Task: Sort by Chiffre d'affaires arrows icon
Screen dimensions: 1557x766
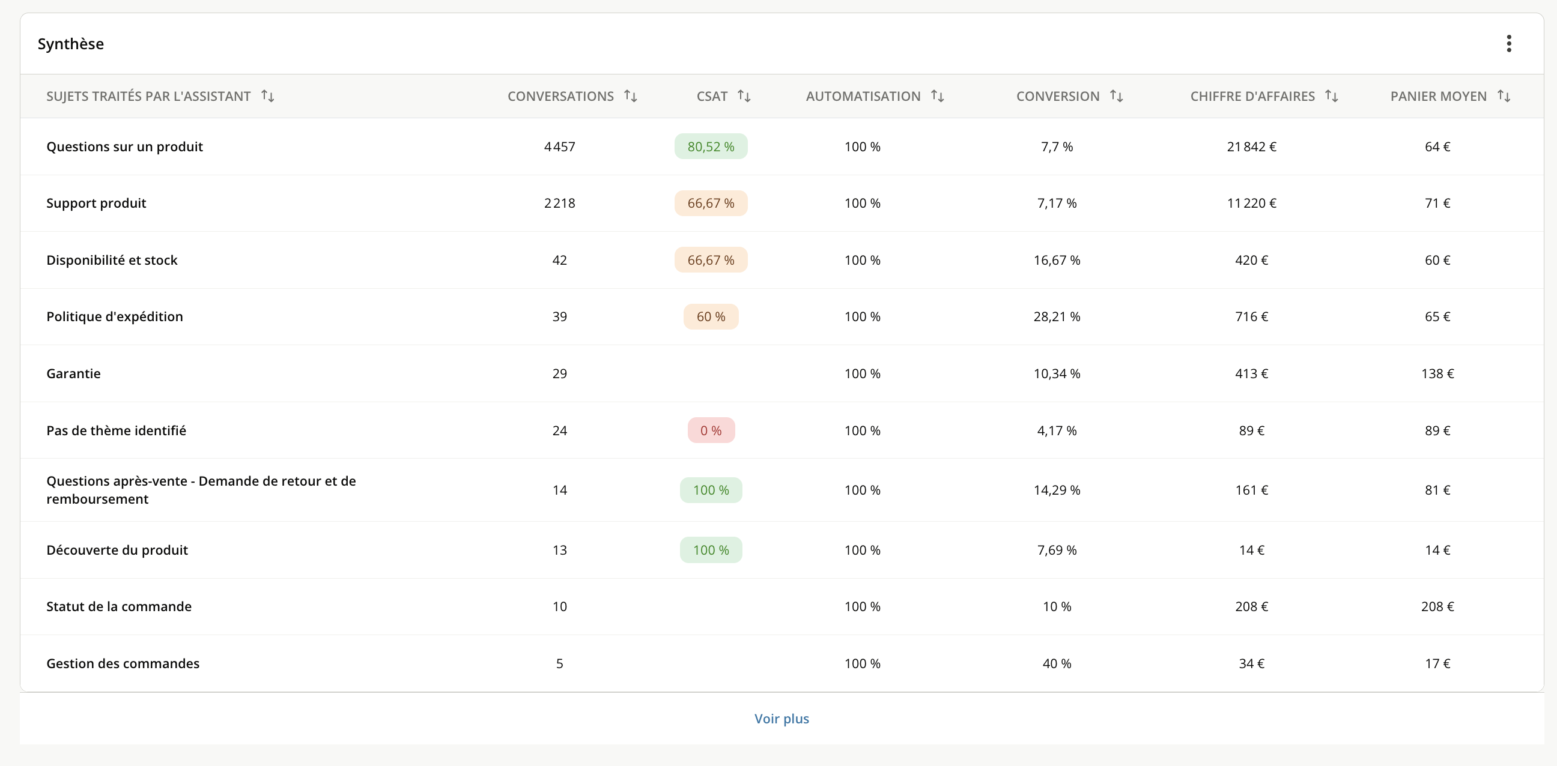Action: pyautogui.click(x=1332, y=96)
